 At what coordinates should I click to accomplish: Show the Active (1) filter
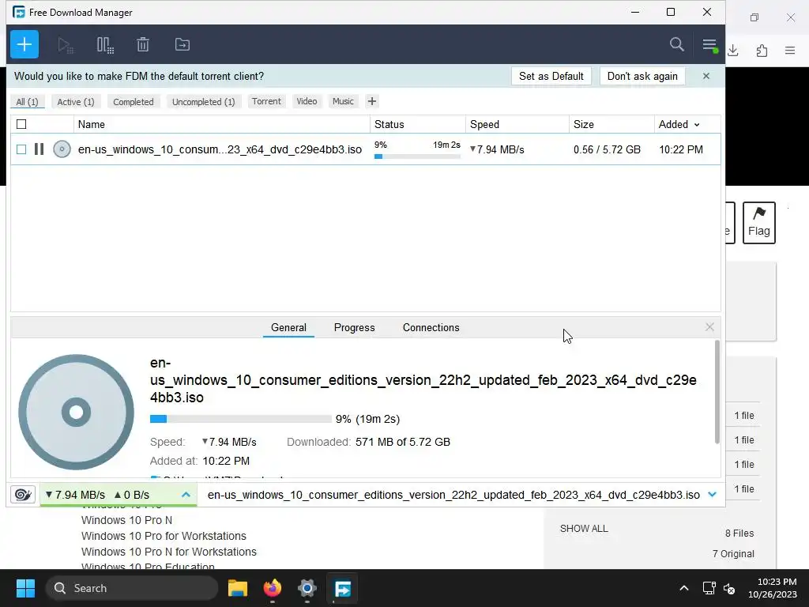point(76,102)
